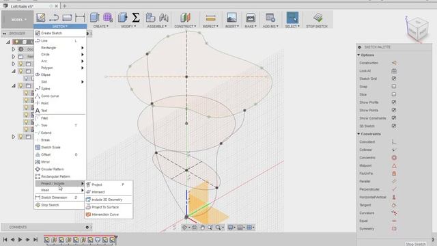Enable the Snap checkbox
Image resolution: width=437 pixels, height=246 pixels.
pos(394,87)
